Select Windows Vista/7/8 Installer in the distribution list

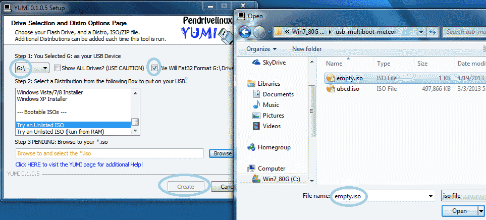pos(50,92)
